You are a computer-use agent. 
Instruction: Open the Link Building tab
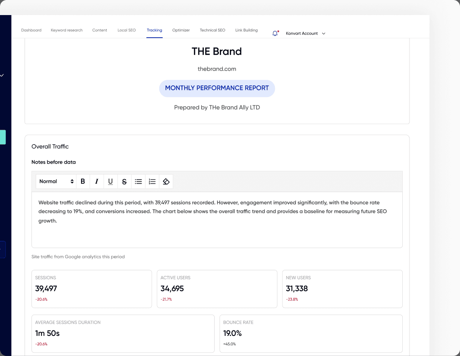point(247,30)
